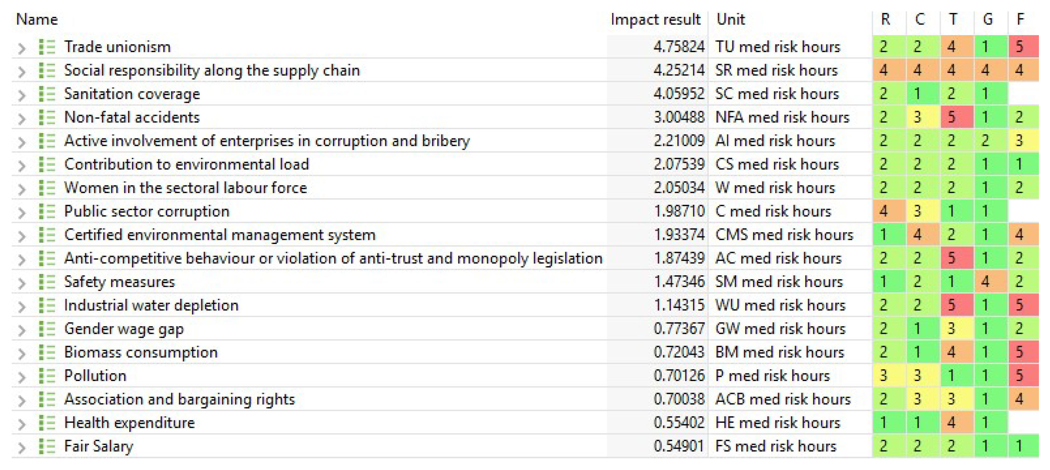This screenshot has width=1050, height=470.
Task: Click the Non-fatal accidents list icon
Action: click(46, 118)
